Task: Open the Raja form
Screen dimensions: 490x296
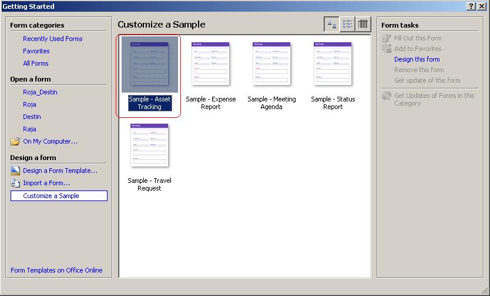Action: pyautogui.click(x=29, y=129)
